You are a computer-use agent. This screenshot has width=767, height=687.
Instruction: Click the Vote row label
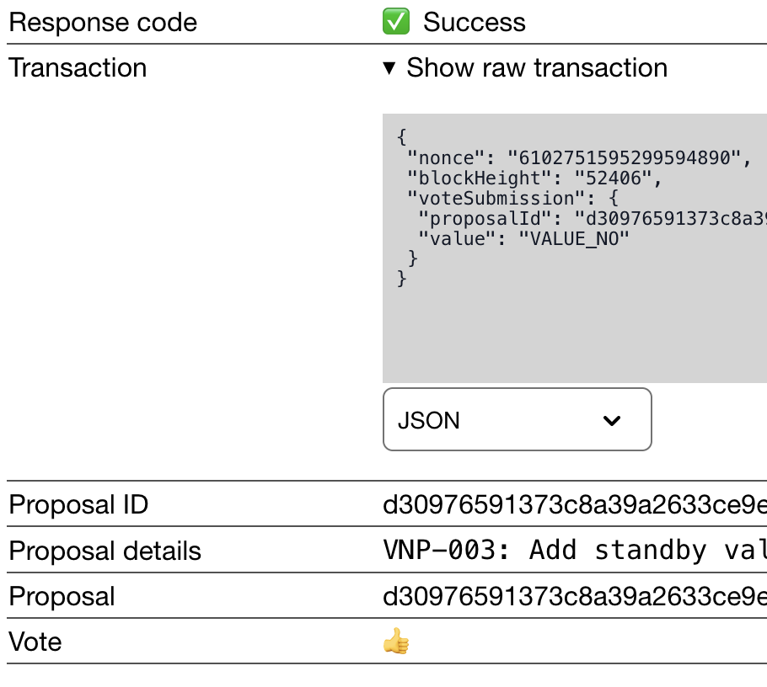pyautogui.click(x=35, y=642)
